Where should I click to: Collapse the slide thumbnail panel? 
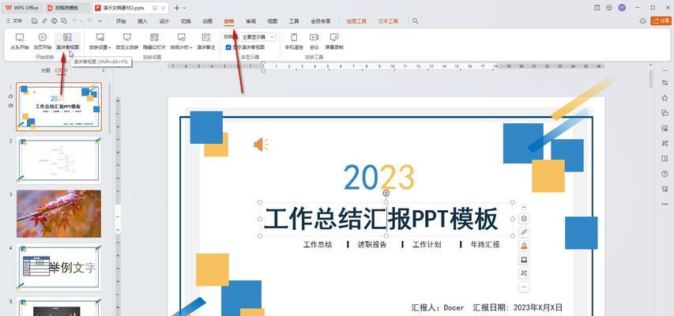tap(104, 70)
